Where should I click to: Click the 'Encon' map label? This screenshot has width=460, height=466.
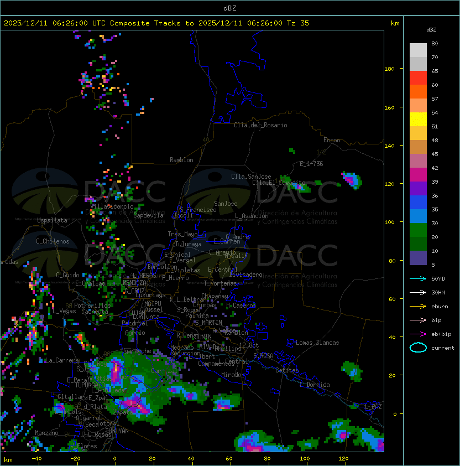coord(332,140)
